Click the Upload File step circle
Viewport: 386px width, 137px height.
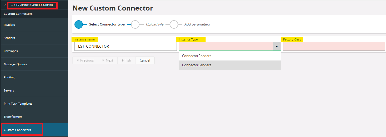click(x=135, y=24)
